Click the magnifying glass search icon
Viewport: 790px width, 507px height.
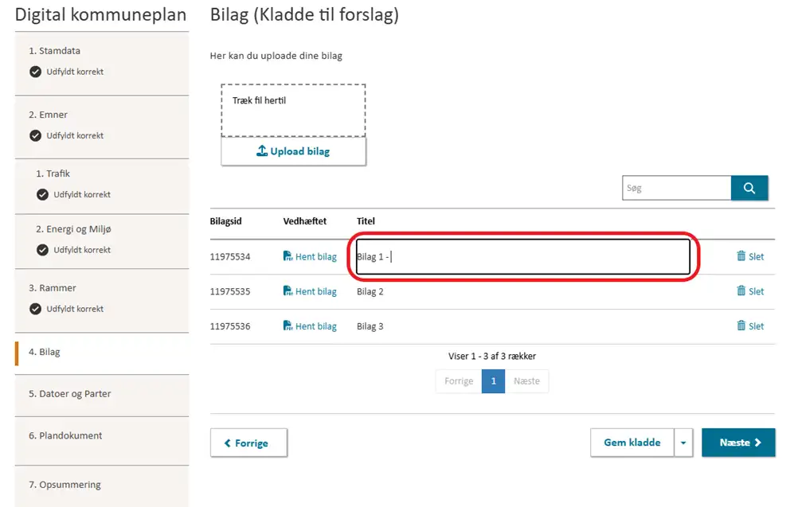click(749, 188)
